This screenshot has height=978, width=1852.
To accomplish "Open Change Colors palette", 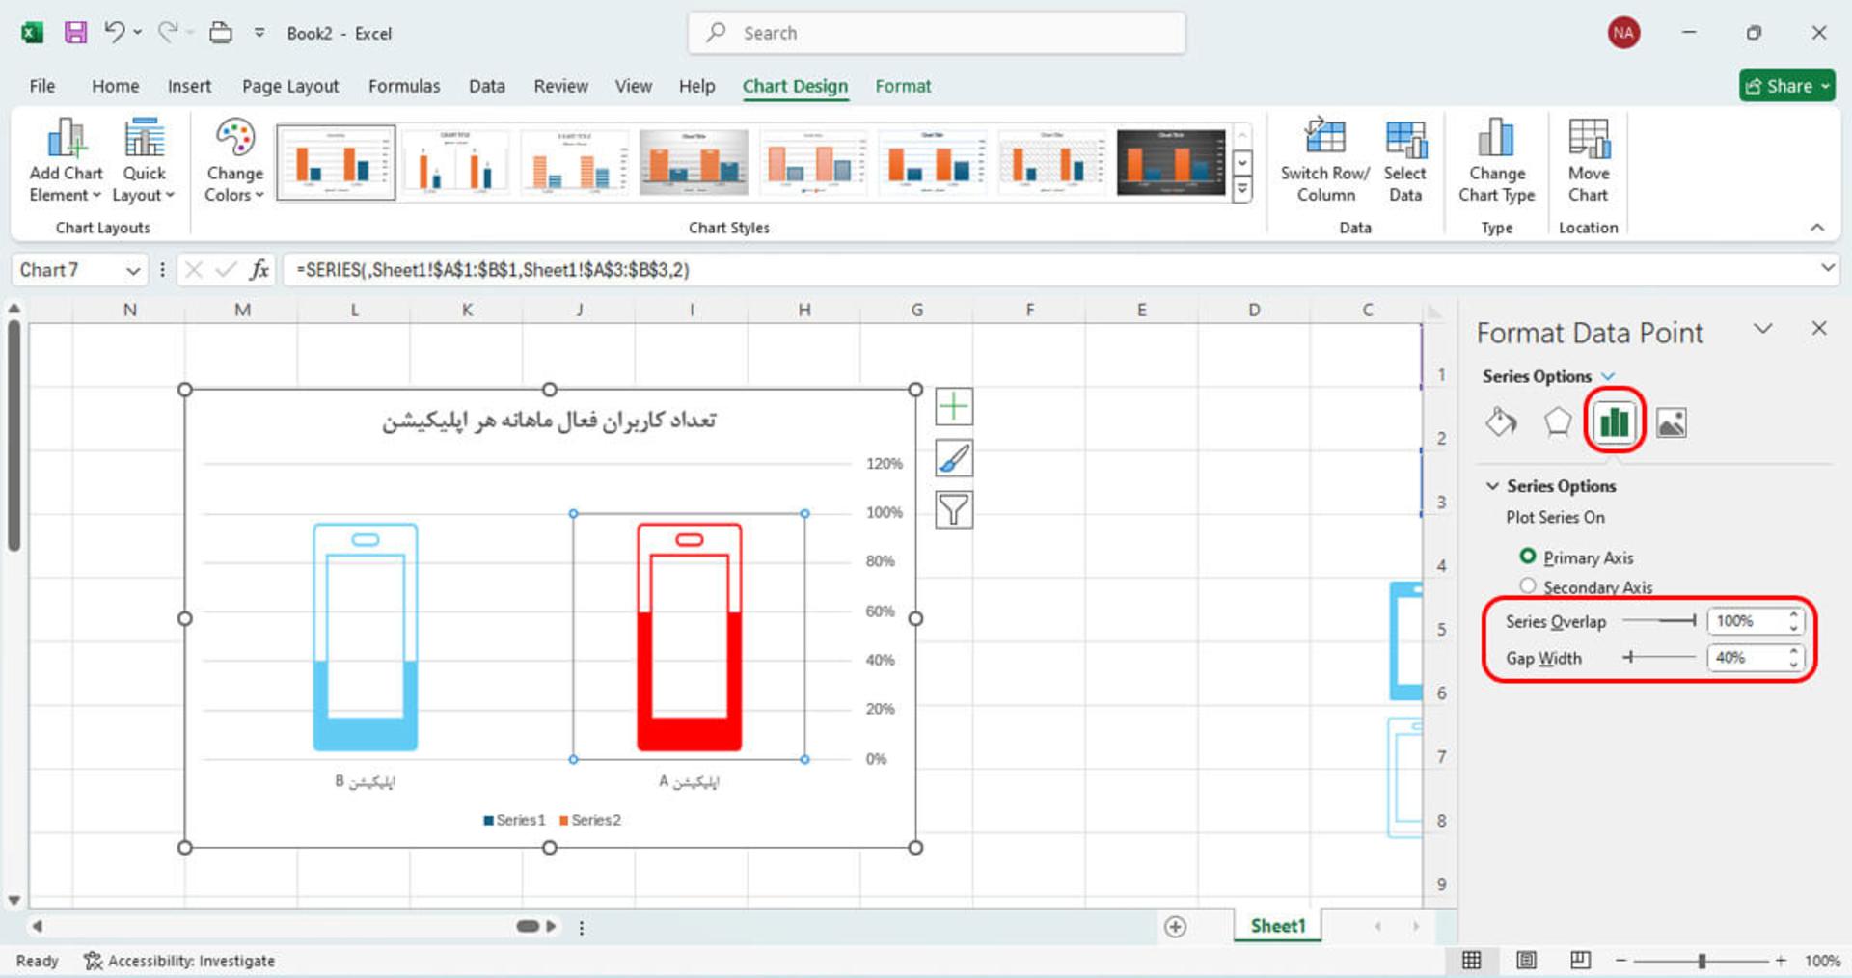I will click(234, 161).
